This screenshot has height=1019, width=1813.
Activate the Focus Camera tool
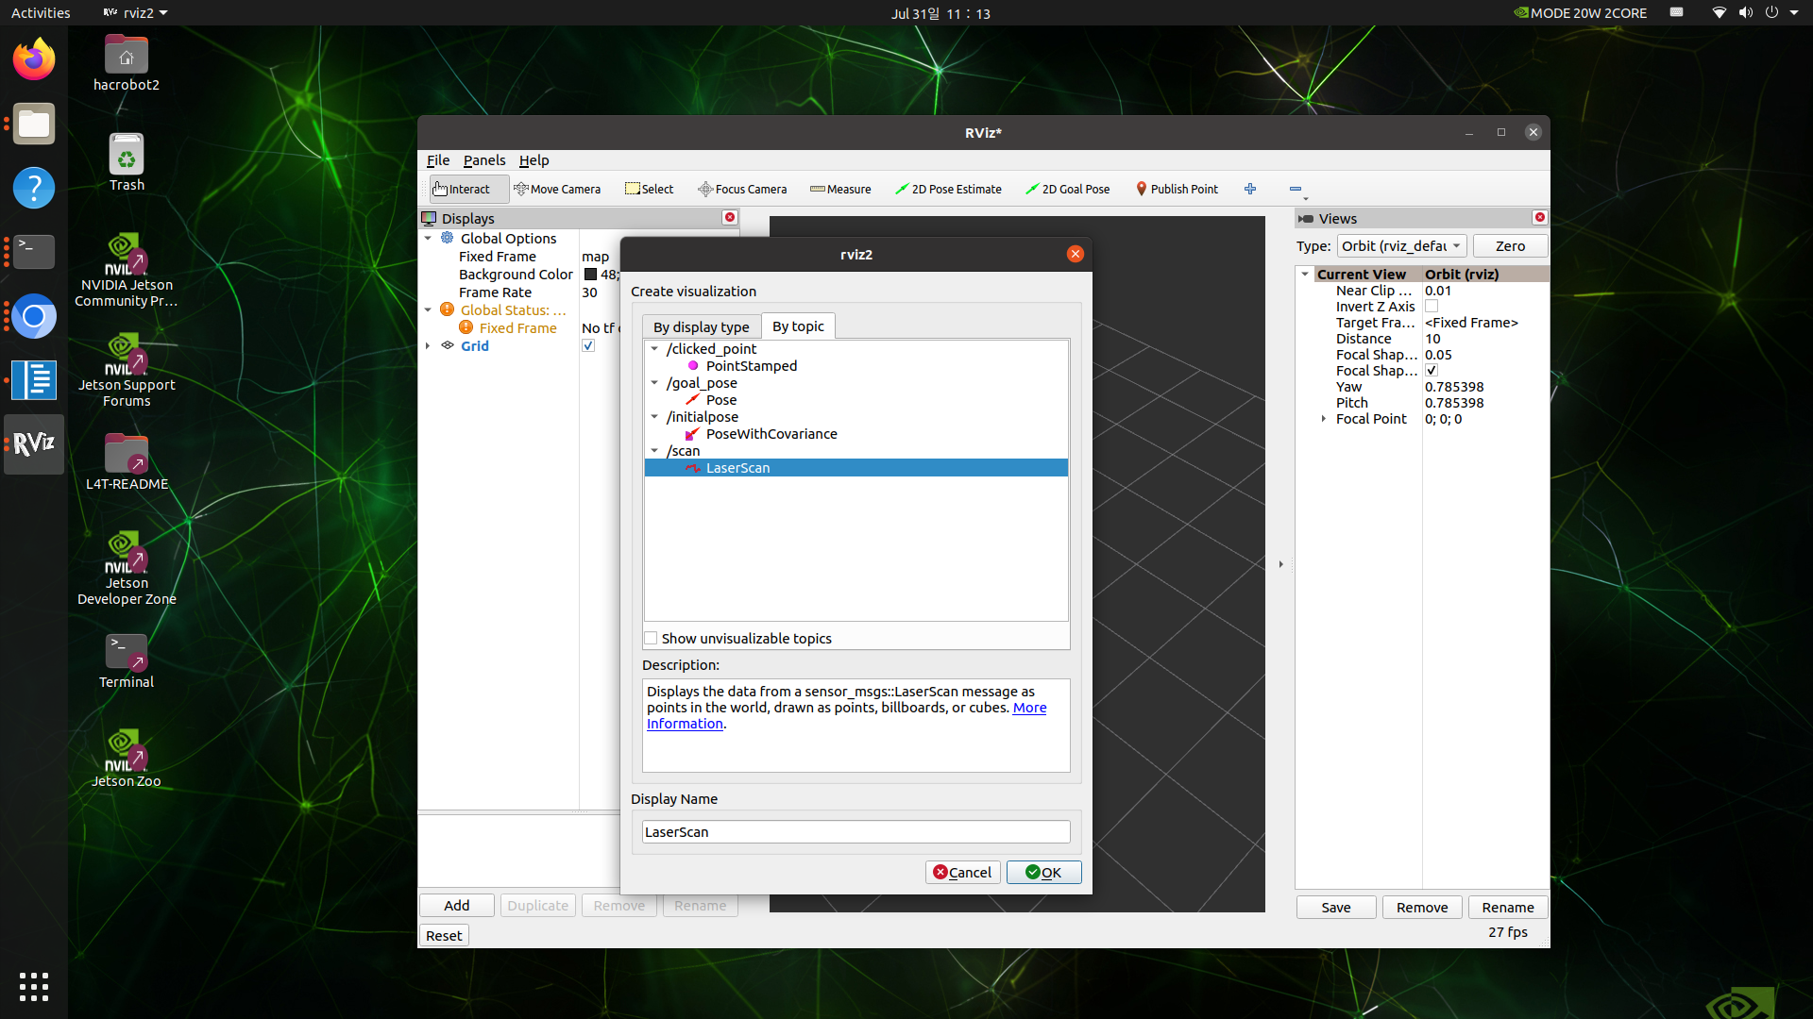click(742, 189)
